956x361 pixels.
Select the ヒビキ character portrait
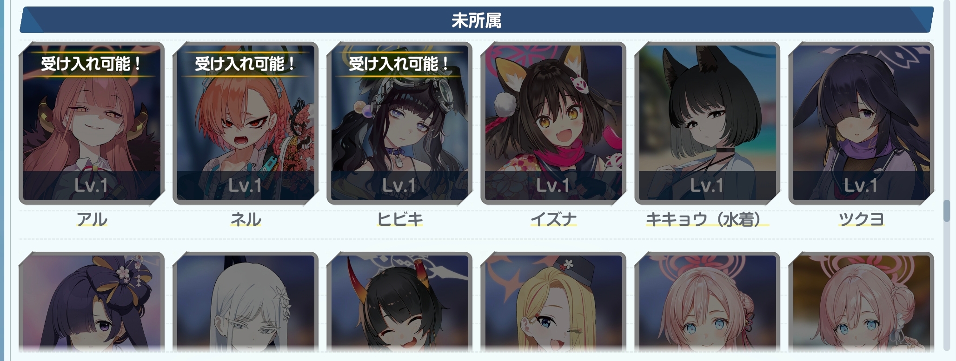click(399, 123)
